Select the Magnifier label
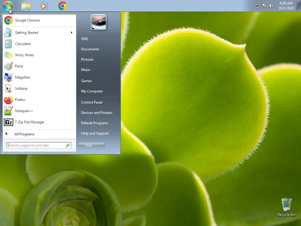Image resolution: width=301 pixels, height=226 pixels. point(22,77)
